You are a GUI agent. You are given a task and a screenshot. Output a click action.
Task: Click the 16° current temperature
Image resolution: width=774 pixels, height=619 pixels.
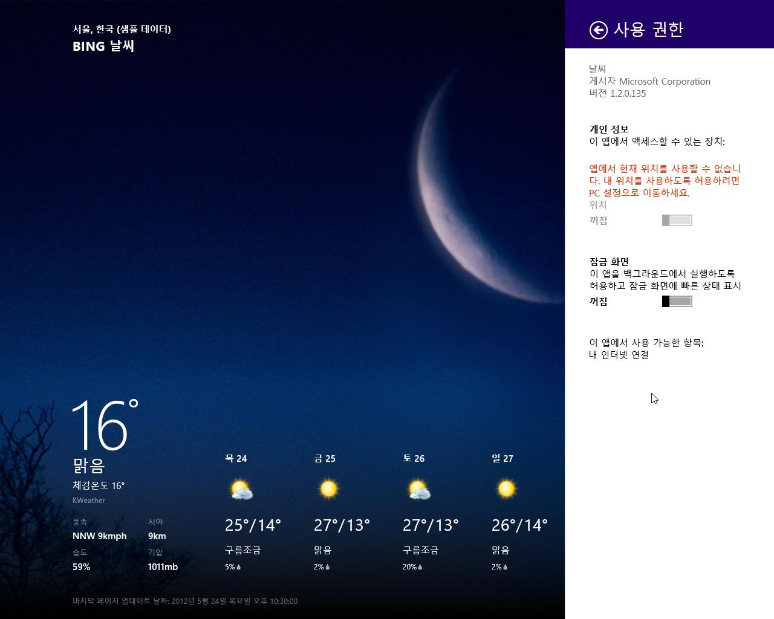pos(105,425)
